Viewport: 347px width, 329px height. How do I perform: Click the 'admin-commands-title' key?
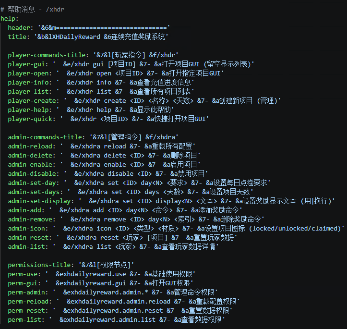(45, 137)
